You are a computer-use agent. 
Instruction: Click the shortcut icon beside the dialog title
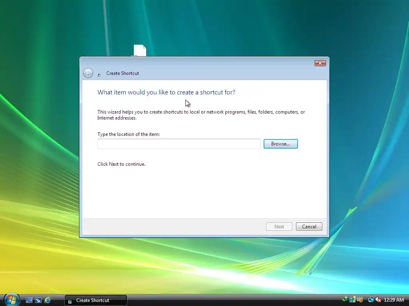tap(99, 75)
